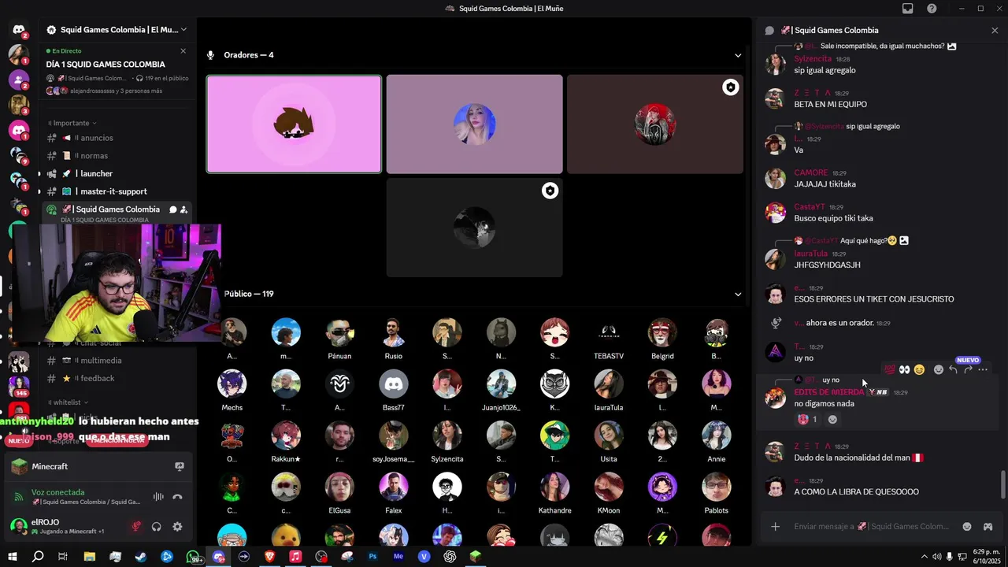Collapse the Importante category
The image size is (1008, 567).
[73, 123]
